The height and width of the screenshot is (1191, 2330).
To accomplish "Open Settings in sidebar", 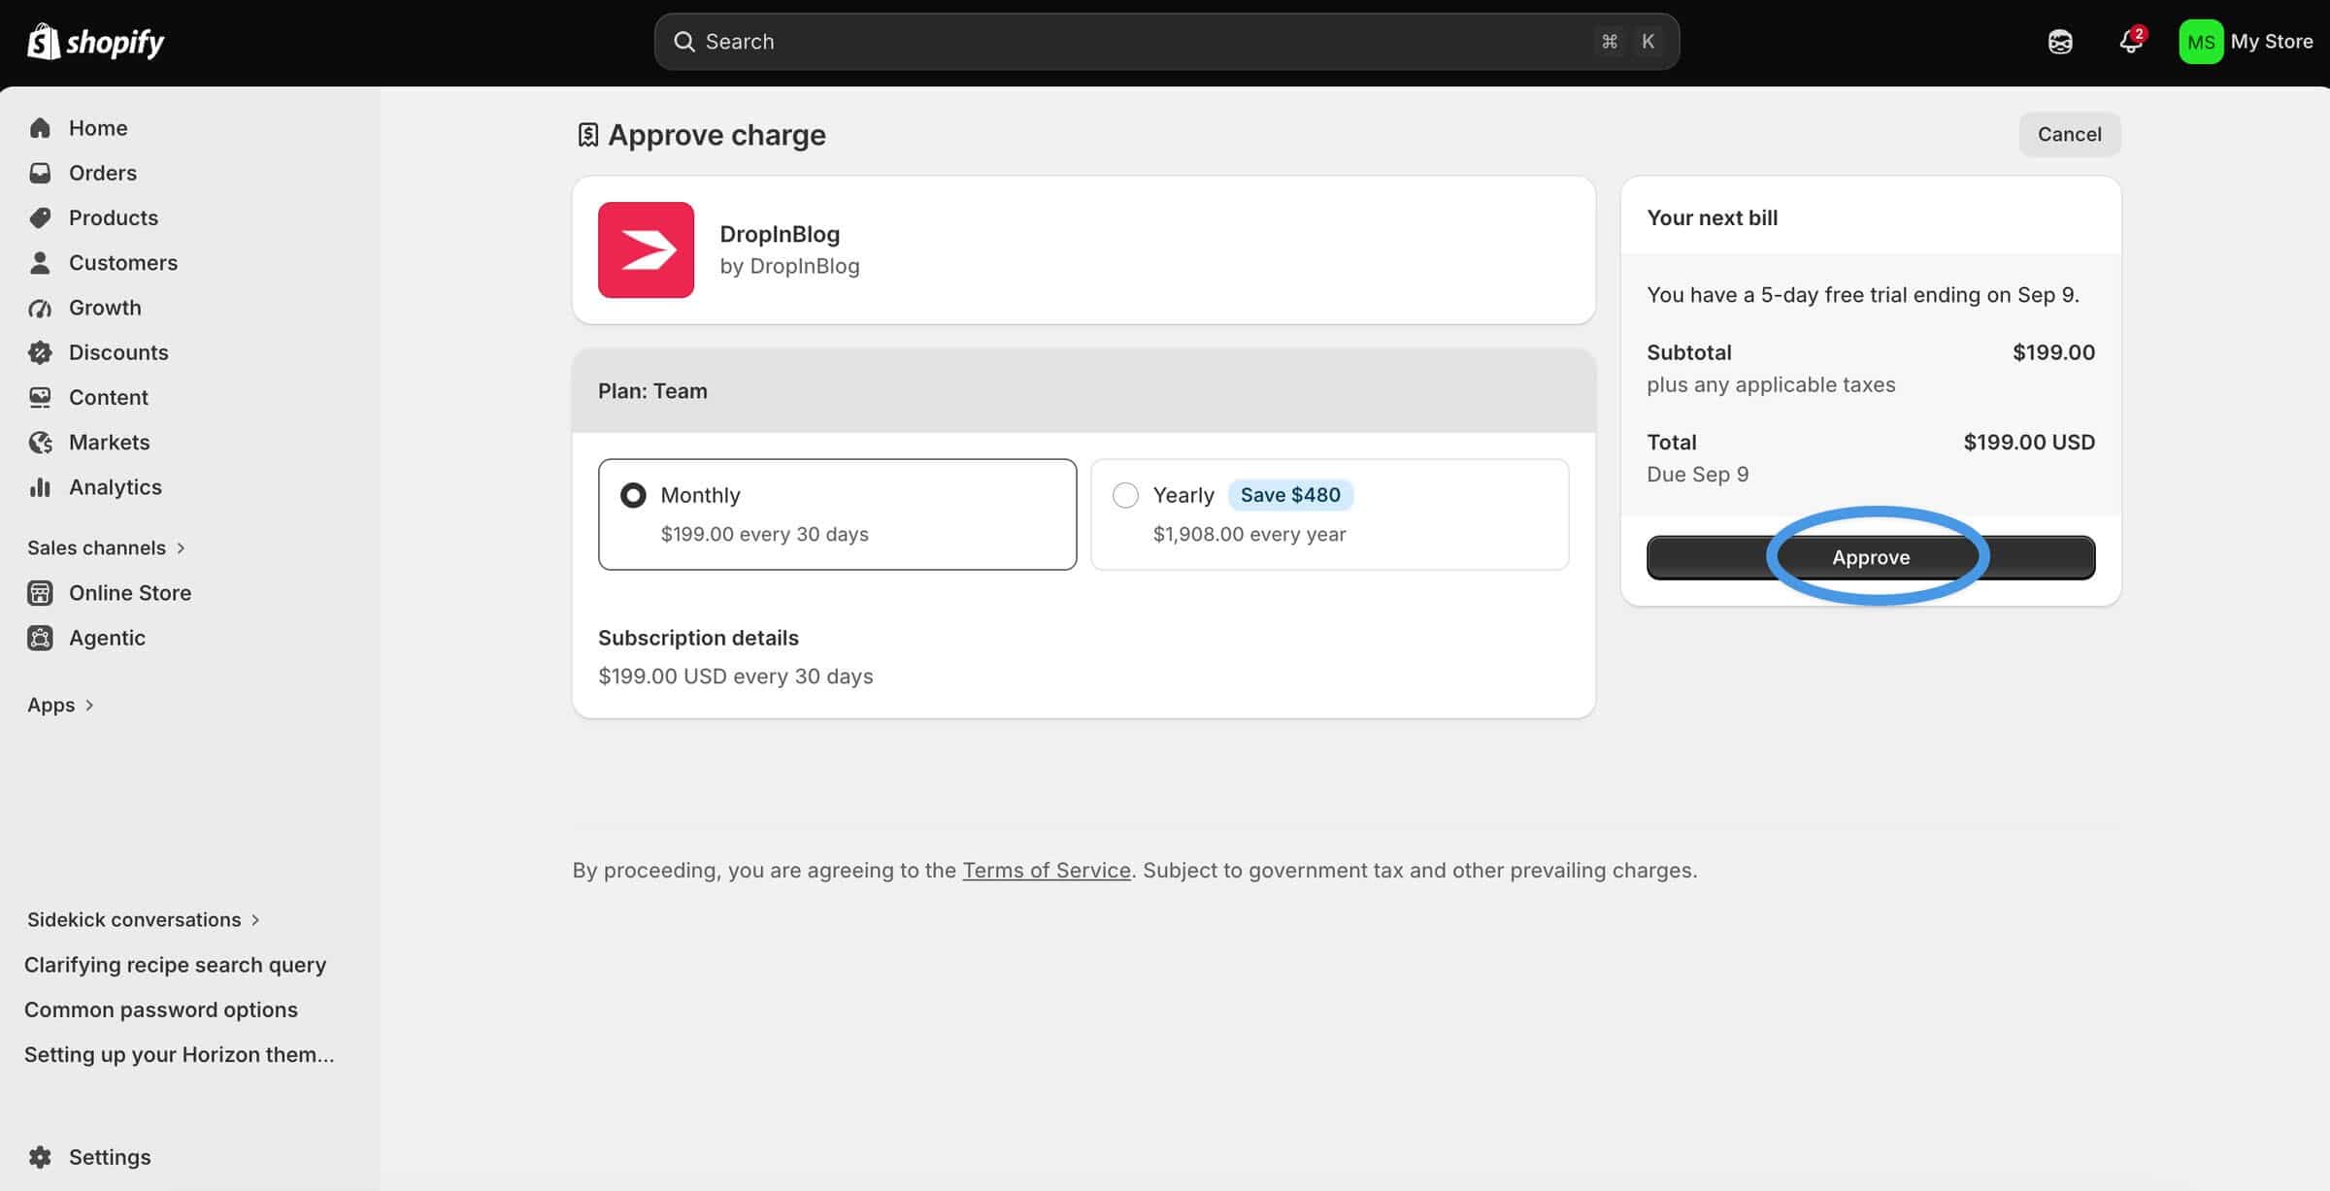I will tap(110, 1157).
